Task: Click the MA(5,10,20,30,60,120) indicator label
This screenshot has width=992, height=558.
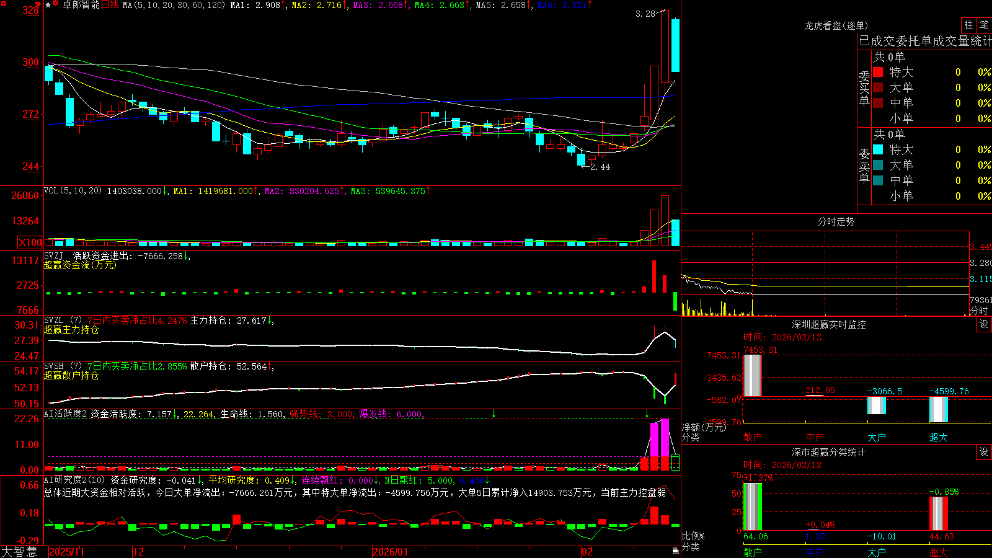Action: (174, 5)
